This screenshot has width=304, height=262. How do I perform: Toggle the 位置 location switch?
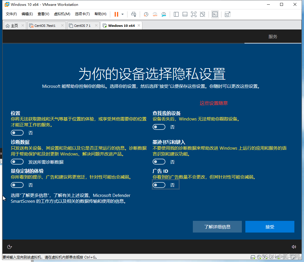(x=17, y=133)
